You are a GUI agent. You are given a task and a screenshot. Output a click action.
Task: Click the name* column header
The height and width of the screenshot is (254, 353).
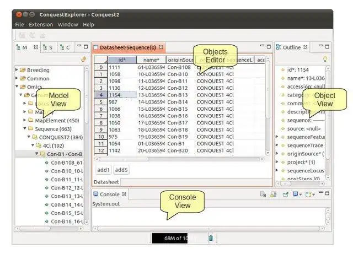coord(151,60)
